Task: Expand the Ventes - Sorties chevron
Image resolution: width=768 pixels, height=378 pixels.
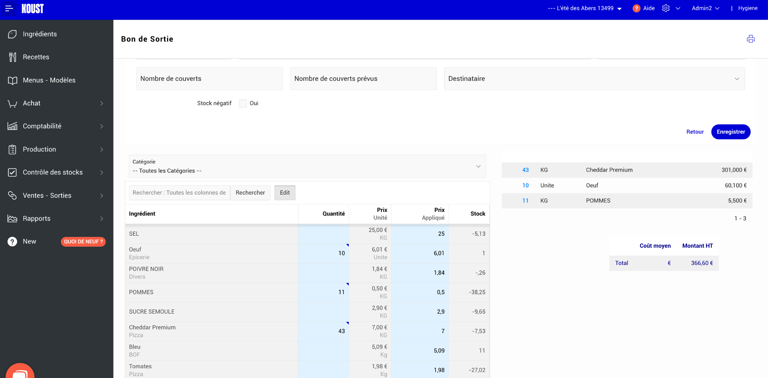Action: coord(102,195)
